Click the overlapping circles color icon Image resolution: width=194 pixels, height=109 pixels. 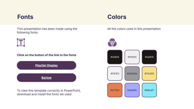[112, 42]
